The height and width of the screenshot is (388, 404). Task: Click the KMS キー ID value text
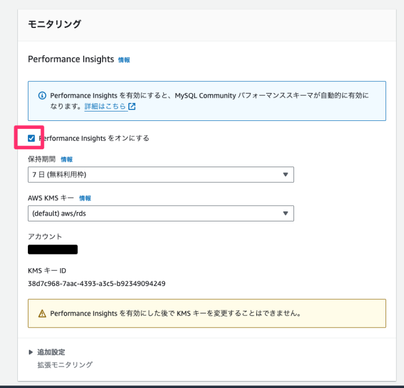(97, 283)
